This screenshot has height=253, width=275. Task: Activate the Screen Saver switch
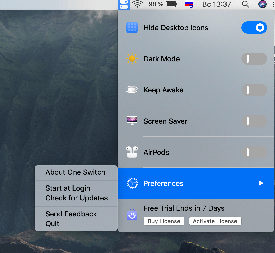[x=254, y=121]
